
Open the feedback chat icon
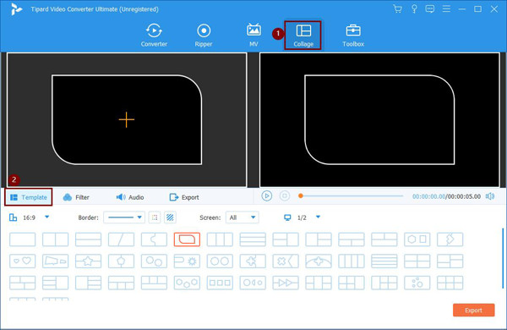430,9
